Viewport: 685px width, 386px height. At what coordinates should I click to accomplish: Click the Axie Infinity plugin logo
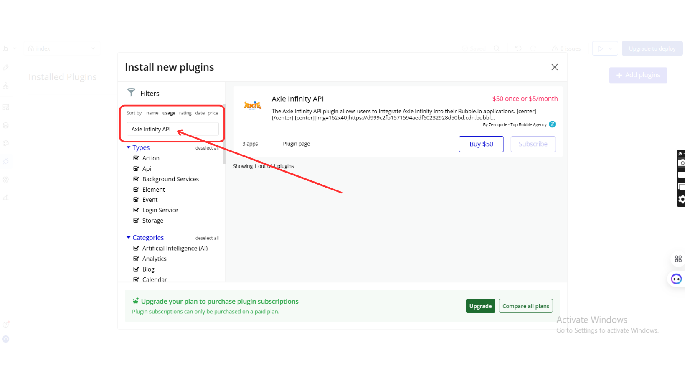coord(252,105)
